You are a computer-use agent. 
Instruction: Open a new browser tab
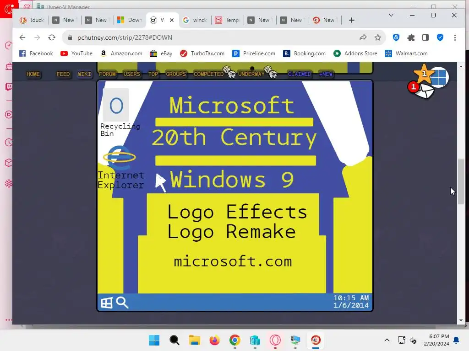click(352, 20)
